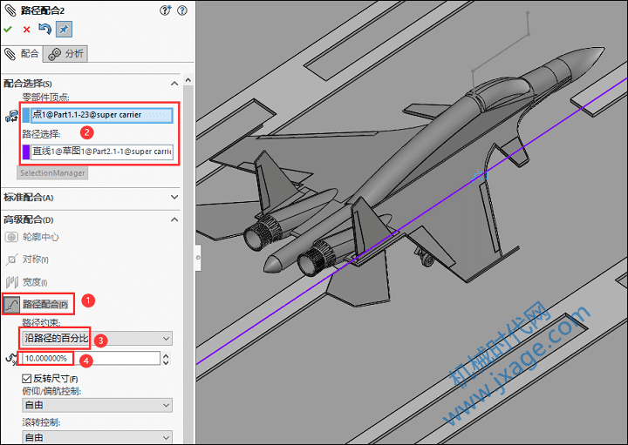The image size is (628, 445).
Task: Open the help question mark icon
Action: pos(182,10)
